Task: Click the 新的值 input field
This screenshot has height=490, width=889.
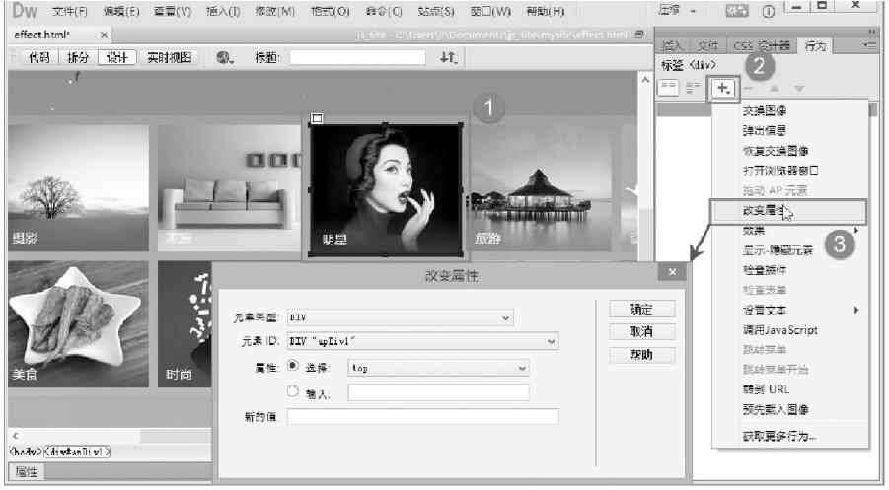Action: [422, 417]
